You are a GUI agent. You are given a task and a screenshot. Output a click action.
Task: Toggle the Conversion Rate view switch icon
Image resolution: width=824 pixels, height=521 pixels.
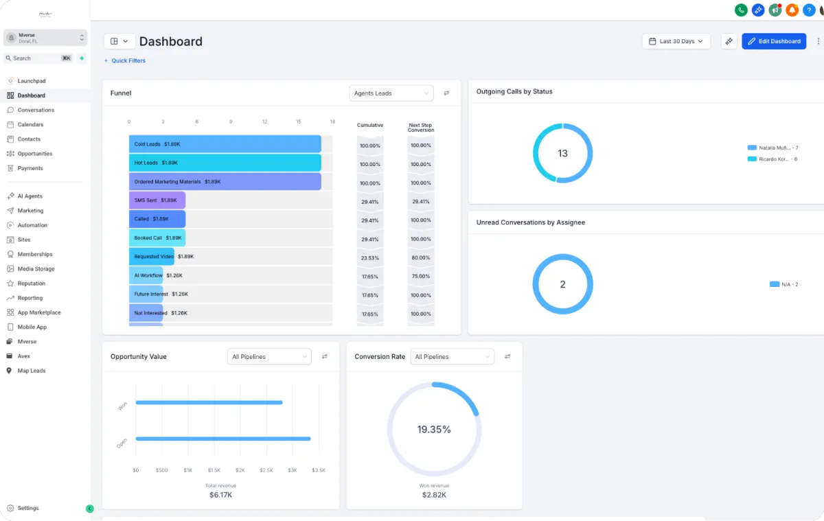tap(507, 357)
